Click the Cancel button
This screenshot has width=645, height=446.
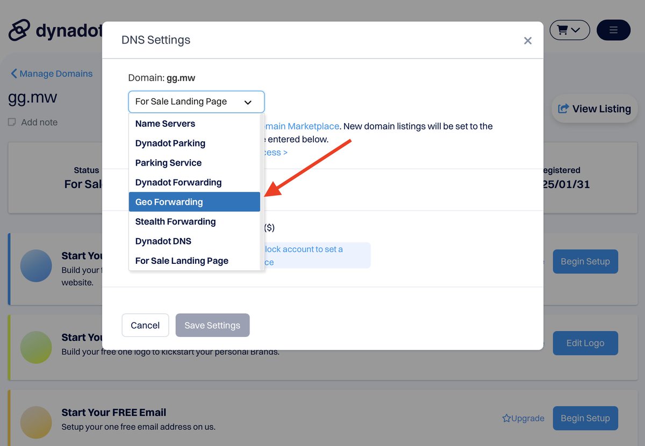145,325
